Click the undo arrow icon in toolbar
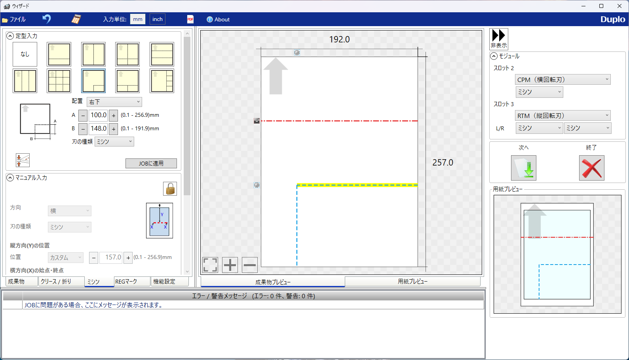The width and height of the screenshot is (629, 360). tap(47, 19)
